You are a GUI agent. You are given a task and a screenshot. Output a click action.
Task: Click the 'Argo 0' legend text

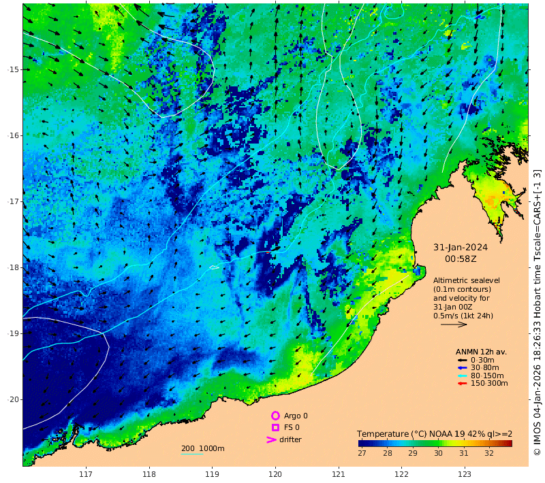[296, 416]
